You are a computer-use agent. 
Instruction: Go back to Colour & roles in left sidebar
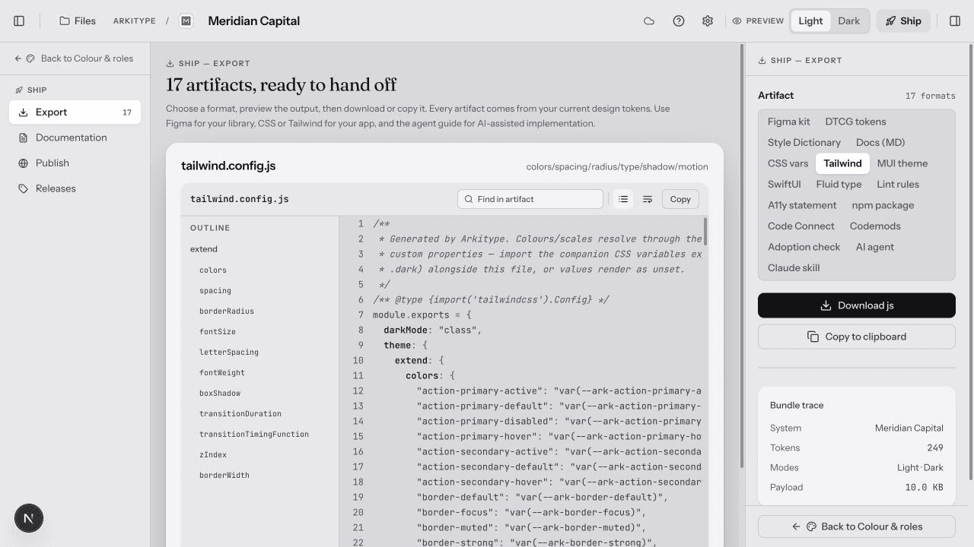75,58
